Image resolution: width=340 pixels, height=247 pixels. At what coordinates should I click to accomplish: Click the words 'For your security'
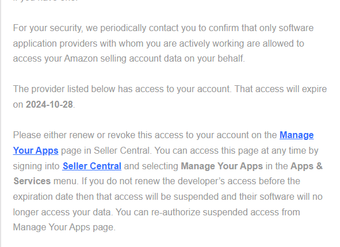tap(48, 28)
